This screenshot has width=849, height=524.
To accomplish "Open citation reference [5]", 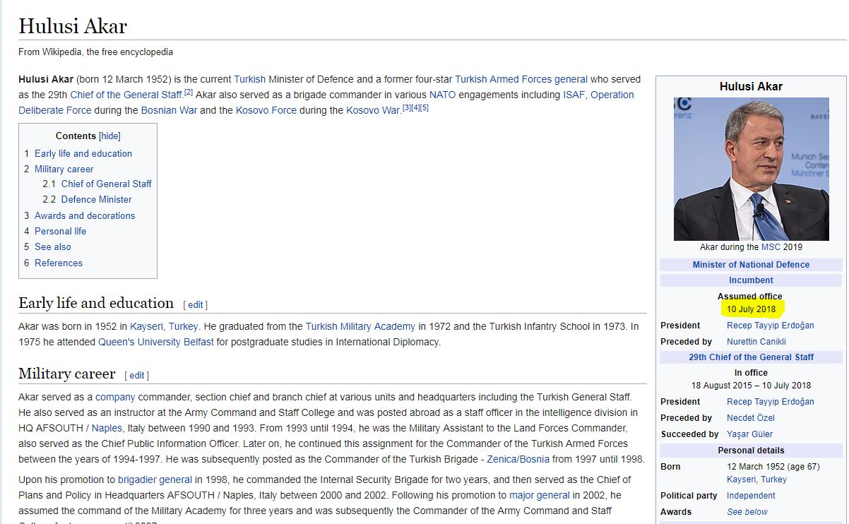I will coord(424,107).
